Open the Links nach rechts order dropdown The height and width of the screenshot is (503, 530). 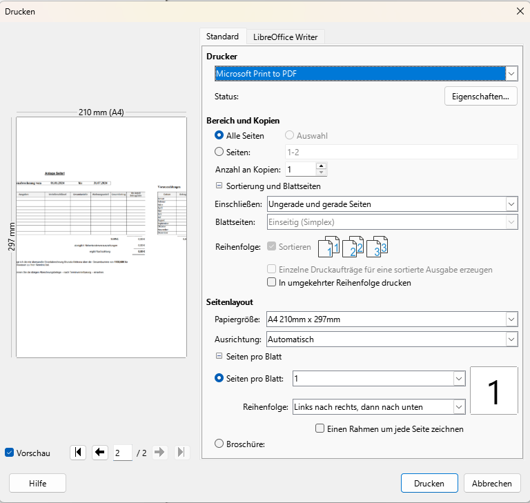click(379, 406)
